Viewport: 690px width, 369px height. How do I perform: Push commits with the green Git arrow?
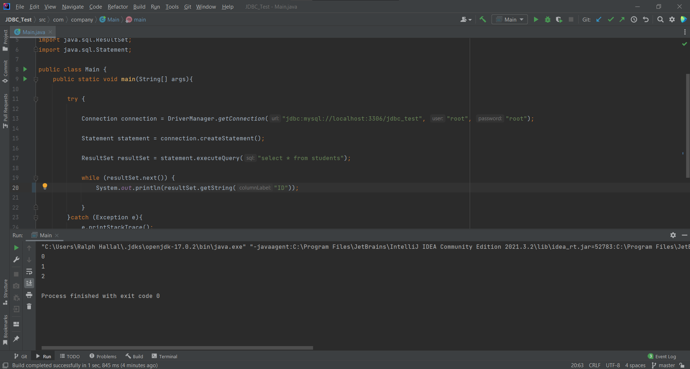point(622,19)
